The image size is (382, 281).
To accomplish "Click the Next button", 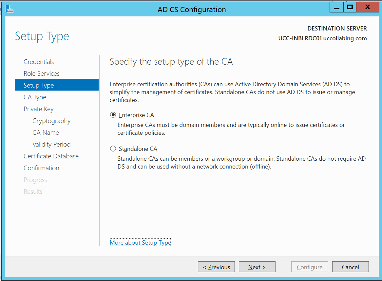I will [257, 267].
